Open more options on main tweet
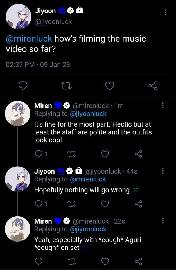The image size is (176, 270). tap(166, 12)
